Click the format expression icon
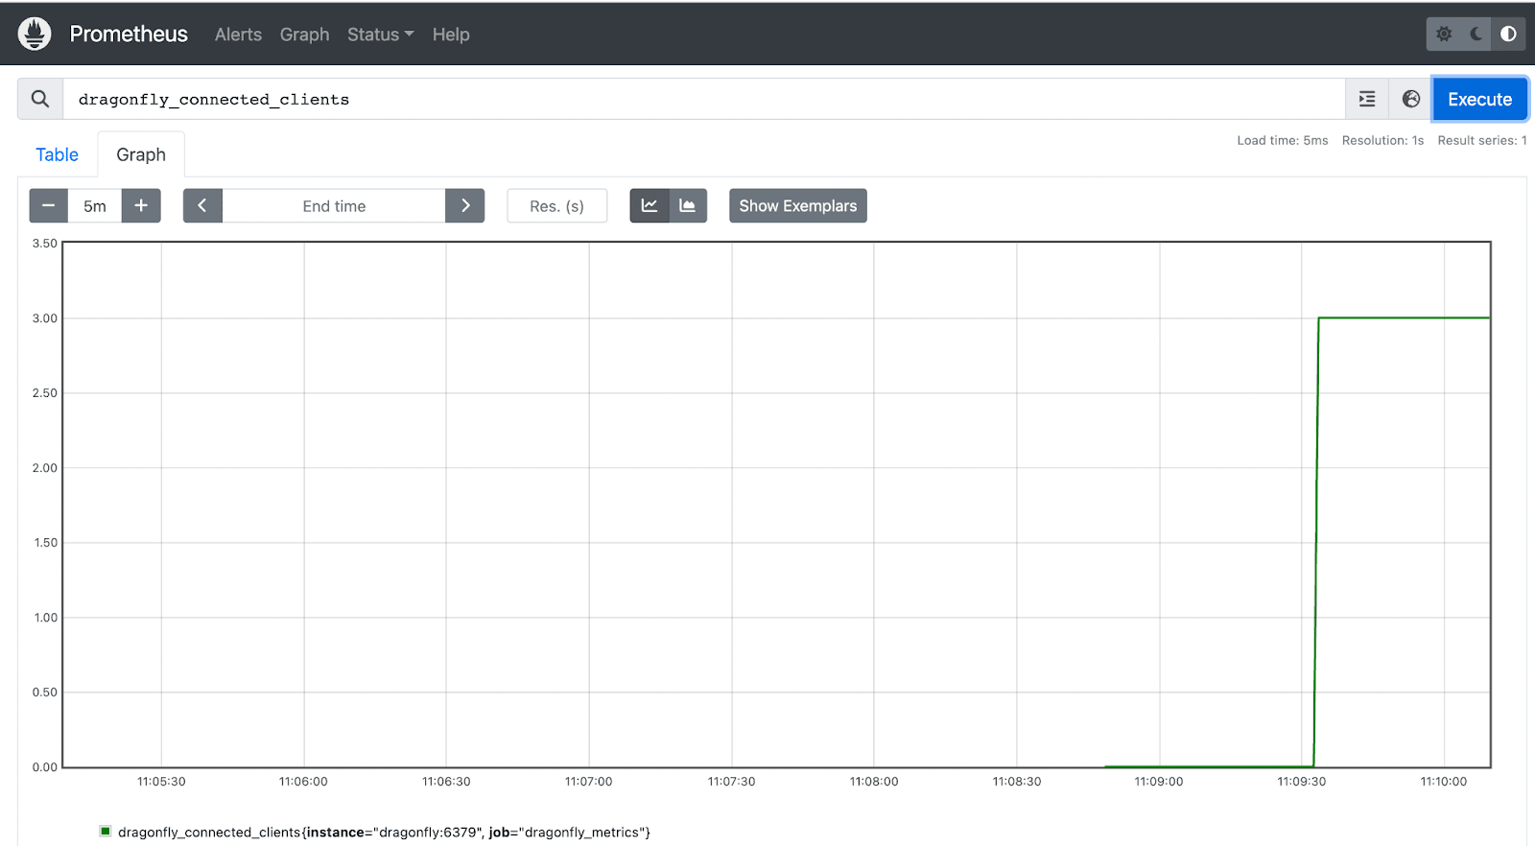Viewport: 1535px width, 846px height. pos(1367,99)
